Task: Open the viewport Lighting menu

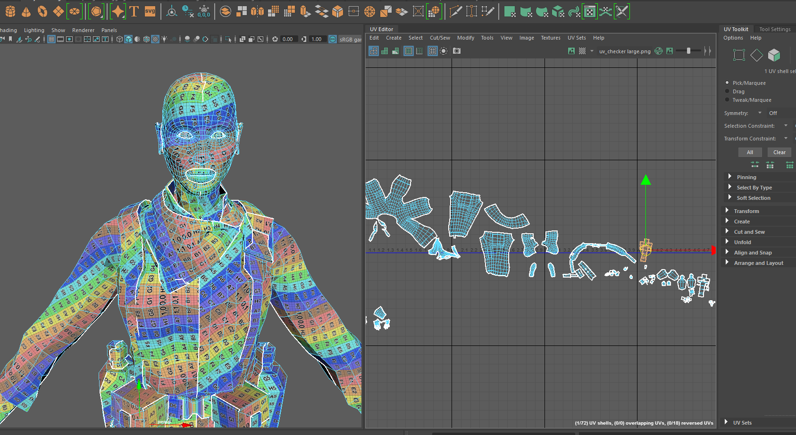Action: 34,30
